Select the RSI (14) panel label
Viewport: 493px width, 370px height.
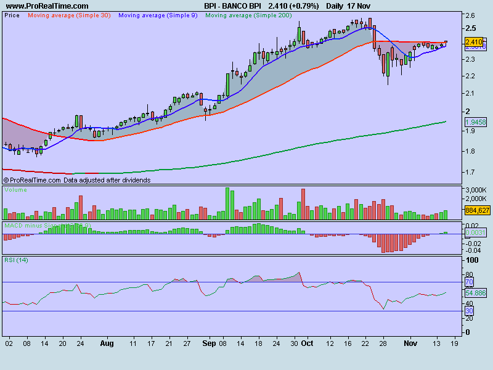[x=17, y=260]
